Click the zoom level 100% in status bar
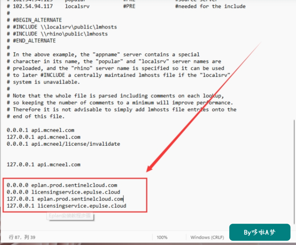The width and height of the screenshot is (296, 245). (x=162, y=237)
